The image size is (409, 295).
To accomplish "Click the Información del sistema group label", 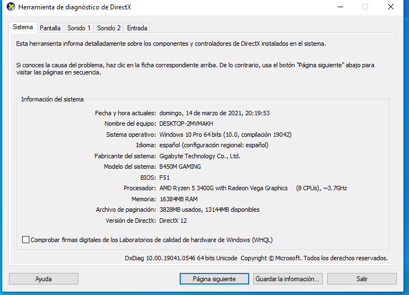I will (x=53, y=99).
